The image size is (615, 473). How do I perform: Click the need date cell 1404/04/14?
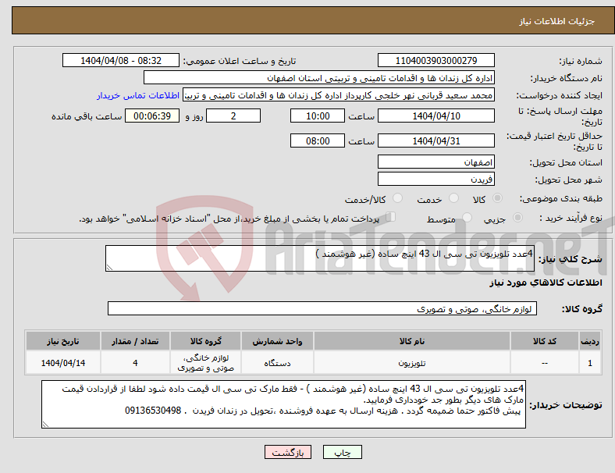63,363
